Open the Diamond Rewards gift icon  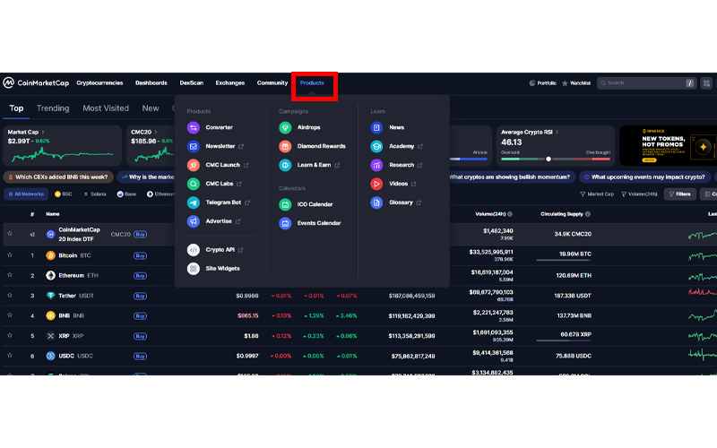[x=285, y=146]
